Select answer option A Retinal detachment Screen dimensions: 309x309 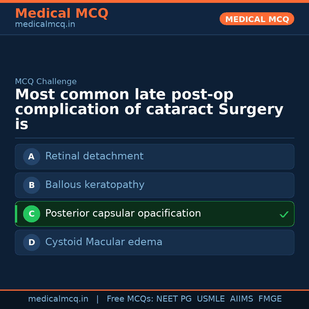[x=154, y=157]
